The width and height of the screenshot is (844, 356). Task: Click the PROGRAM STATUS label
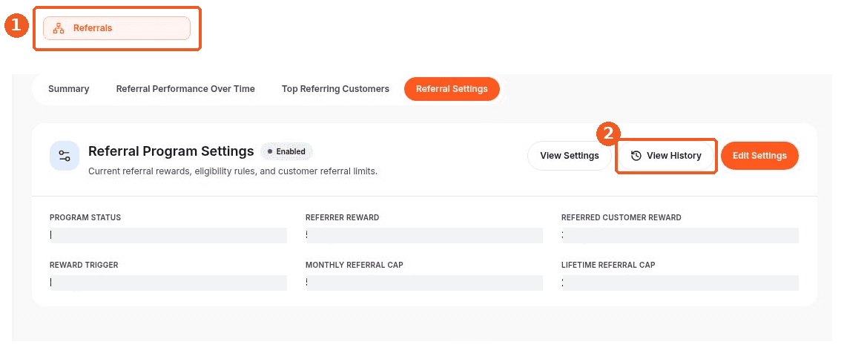(85, 217)
